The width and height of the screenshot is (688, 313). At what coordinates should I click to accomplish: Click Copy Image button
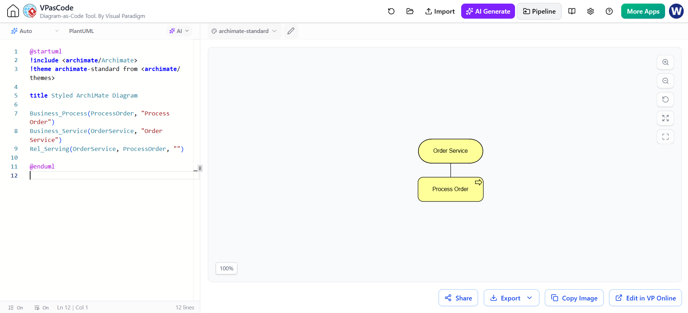(x=574, y=298)
